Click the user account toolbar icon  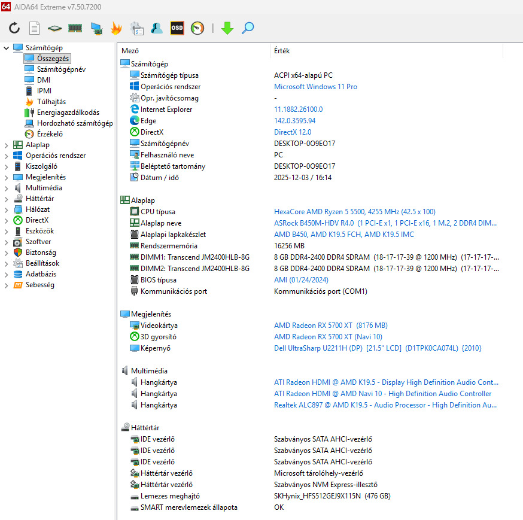(156, 28)
